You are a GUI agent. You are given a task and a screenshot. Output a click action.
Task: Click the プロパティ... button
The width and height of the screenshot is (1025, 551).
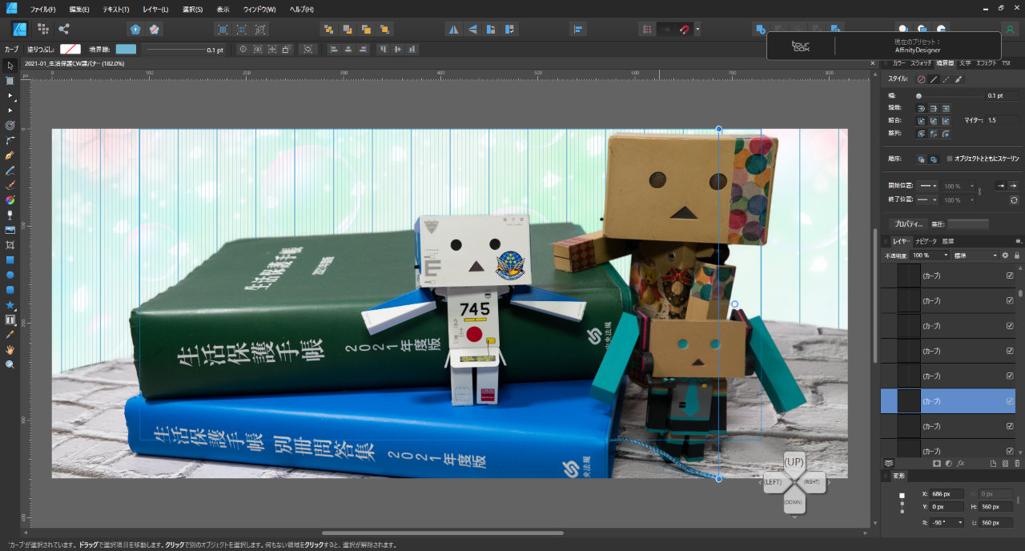[908, 224]
